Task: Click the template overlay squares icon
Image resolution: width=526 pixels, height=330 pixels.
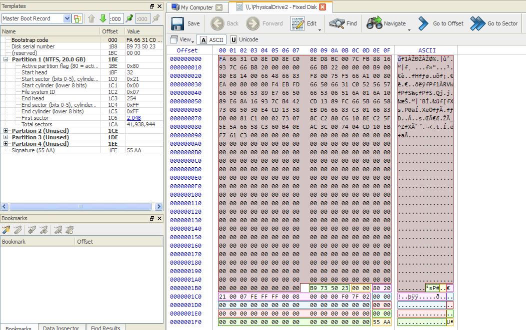Action: point(77,18)
